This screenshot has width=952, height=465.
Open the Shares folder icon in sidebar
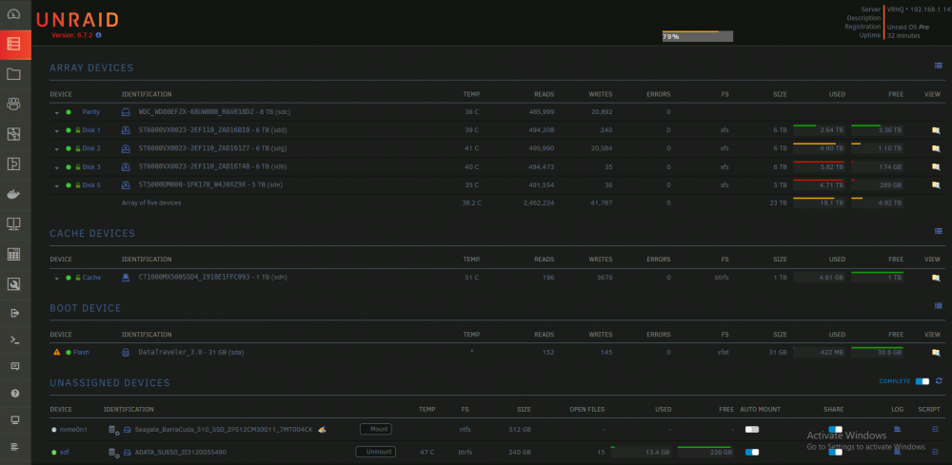coord(13,74)
